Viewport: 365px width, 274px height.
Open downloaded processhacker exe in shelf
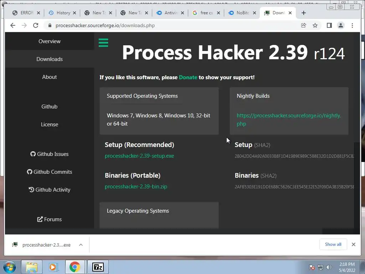pos(42,245)
